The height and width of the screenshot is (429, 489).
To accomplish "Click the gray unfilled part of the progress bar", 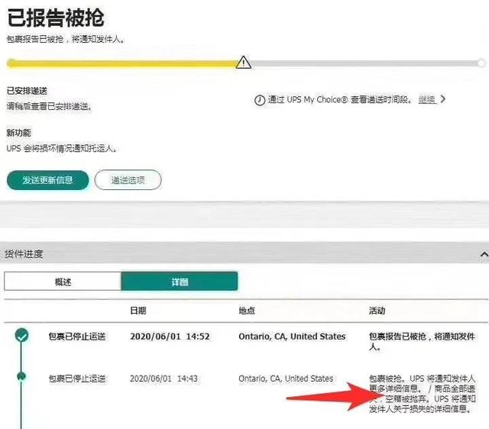I will (367, 63).
